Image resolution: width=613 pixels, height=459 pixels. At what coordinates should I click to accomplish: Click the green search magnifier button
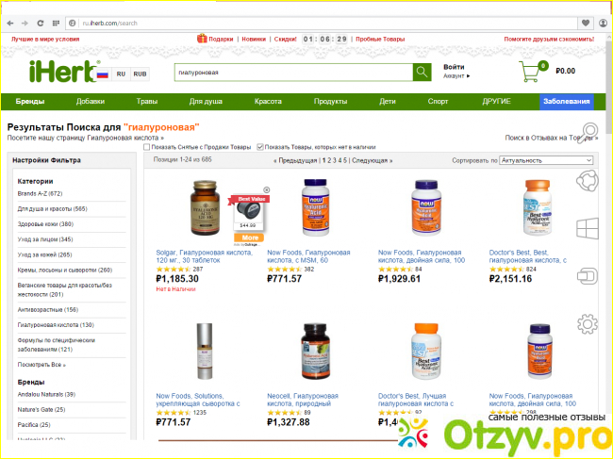[422, 73]
